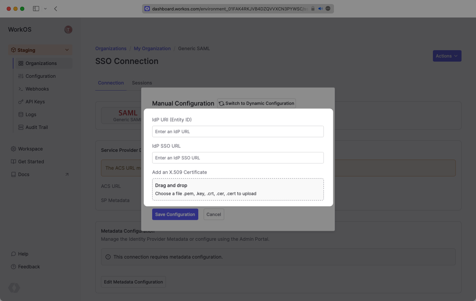
Task: Click the IdP SSO URL input field
Action: tap(238, 158)
